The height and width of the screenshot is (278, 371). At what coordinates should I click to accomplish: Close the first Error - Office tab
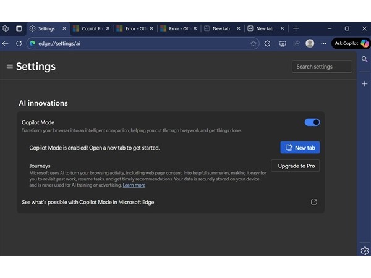(151, 28)
